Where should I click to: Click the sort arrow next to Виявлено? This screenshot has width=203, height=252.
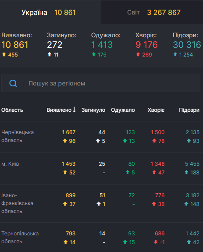pyautogui.click(x=74, y=110)
